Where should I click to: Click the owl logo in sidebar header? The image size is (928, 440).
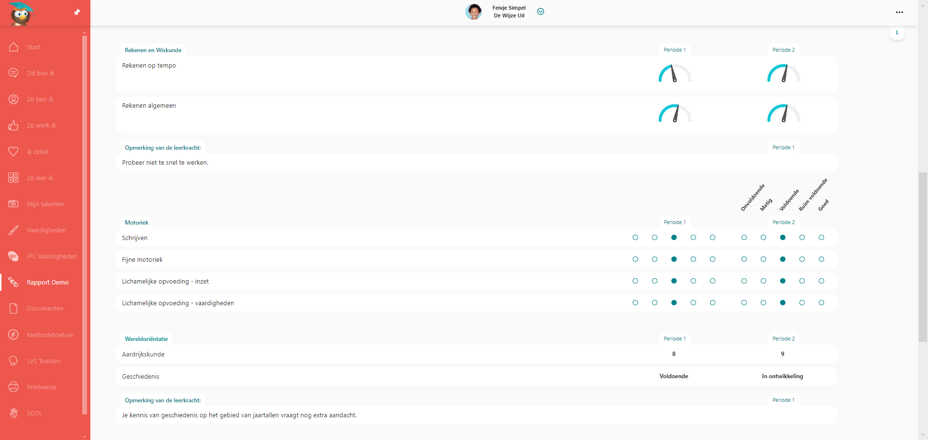(x=22, y=13)
